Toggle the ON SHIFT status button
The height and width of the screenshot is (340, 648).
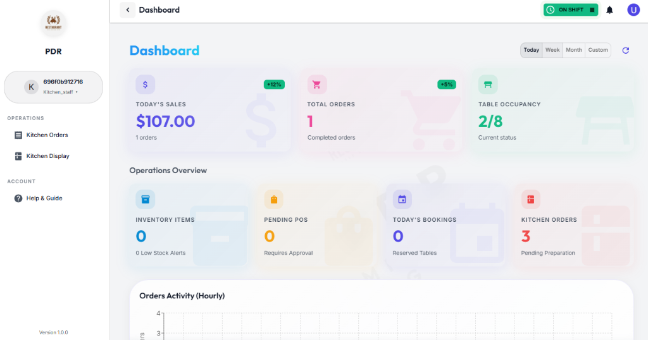coord(570,10)
